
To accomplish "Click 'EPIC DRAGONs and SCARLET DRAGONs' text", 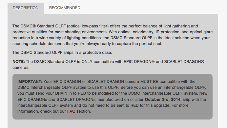I will 56,100.
